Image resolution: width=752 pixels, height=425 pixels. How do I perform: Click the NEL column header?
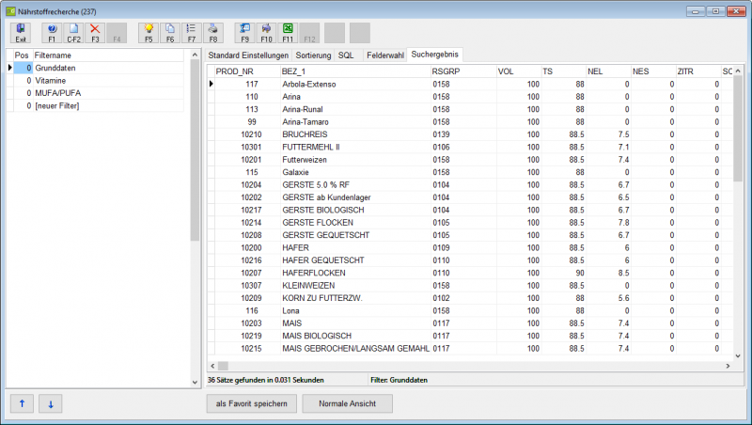pos(608,71)
